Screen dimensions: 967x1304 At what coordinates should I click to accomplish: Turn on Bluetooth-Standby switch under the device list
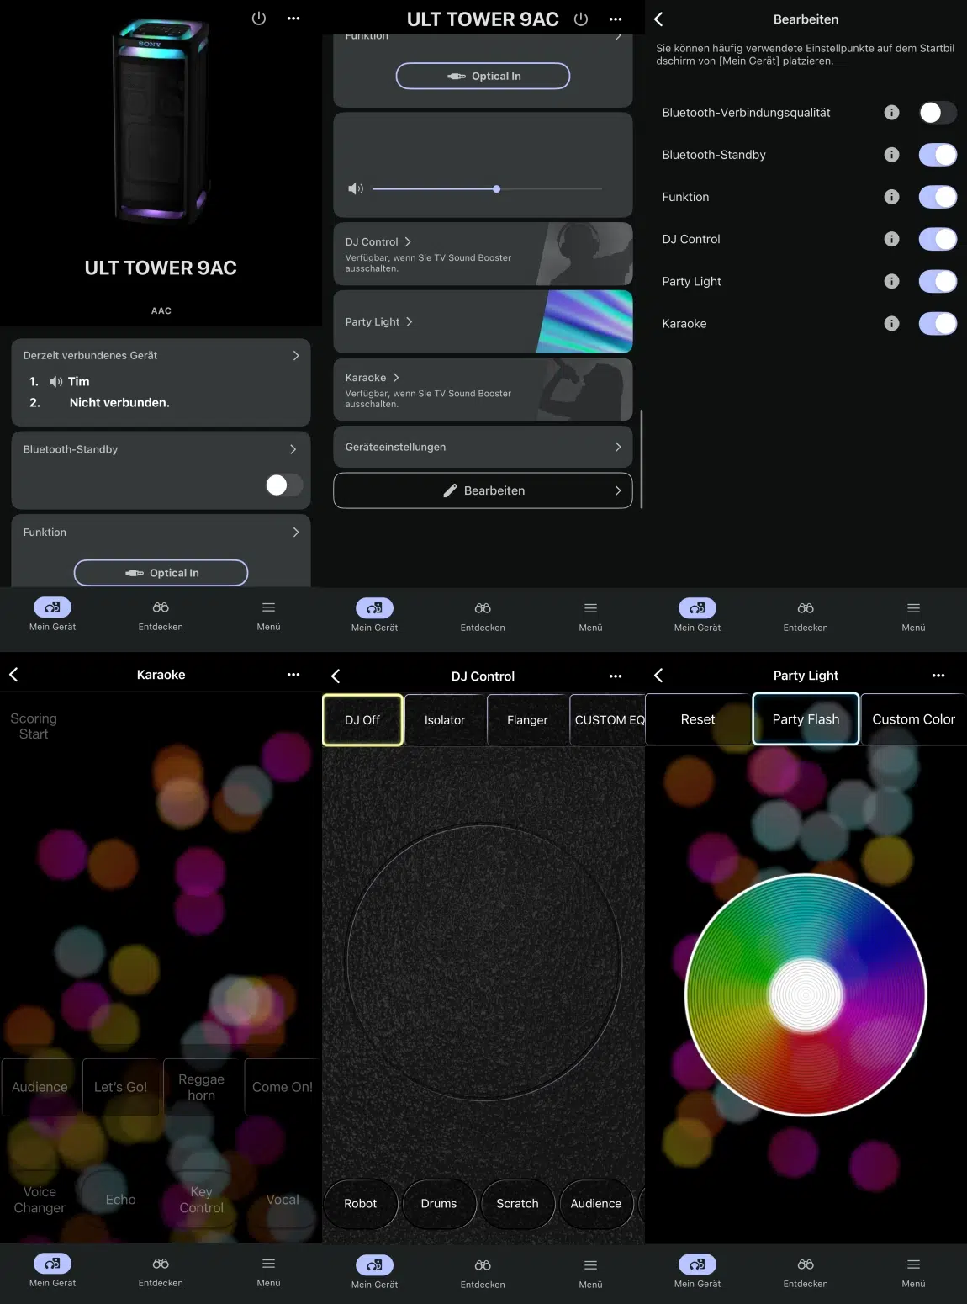[283, 485]
